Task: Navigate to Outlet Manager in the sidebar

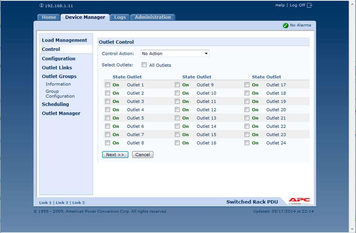Action: click(61, 113)
